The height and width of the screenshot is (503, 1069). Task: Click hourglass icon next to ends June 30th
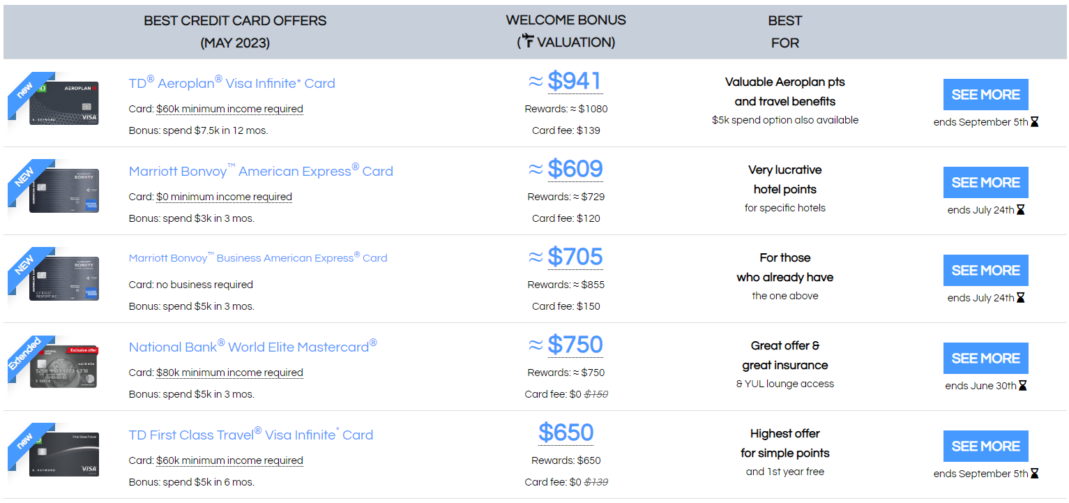click(x=1022, y=386)
